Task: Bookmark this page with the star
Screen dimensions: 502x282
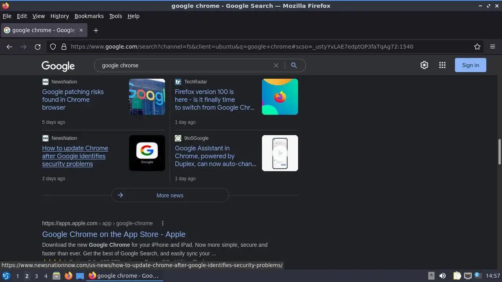Action: (x=477, y=47)
